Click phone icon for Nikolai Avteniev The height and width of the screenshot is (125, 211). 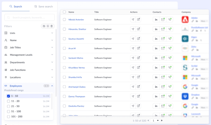[x=170, y=20]
